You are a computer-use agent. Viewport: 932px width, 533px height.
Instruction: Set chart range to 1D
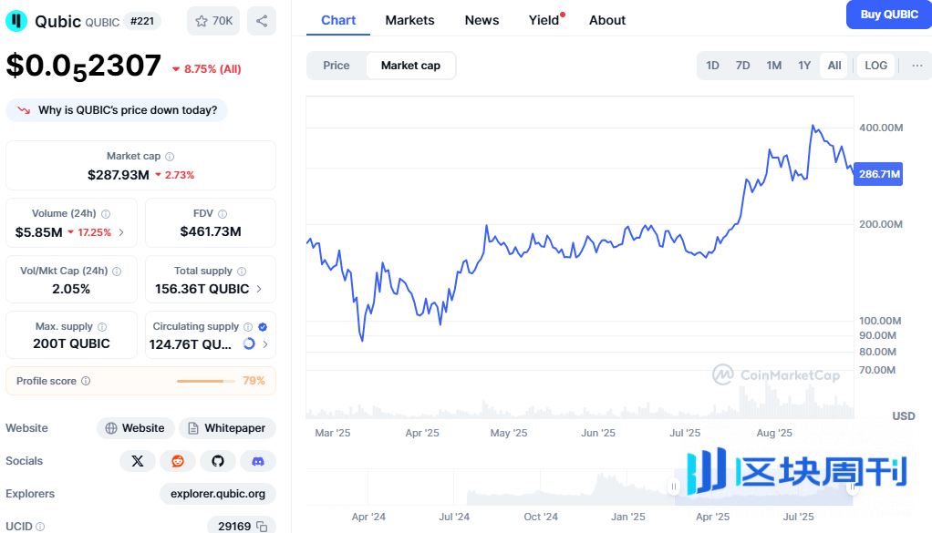pos(712,66)
